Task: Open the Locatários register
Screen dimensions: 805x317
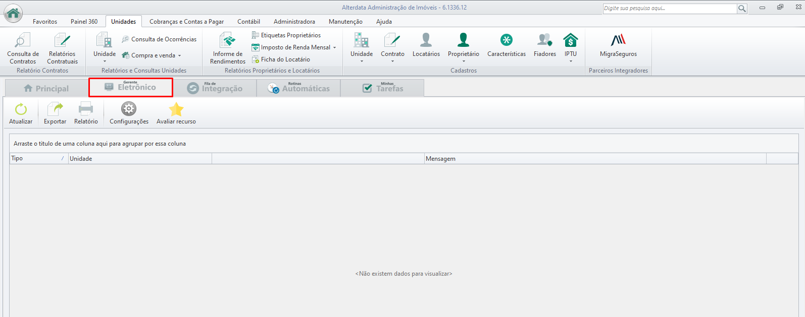Action: [x=426, y=45]
